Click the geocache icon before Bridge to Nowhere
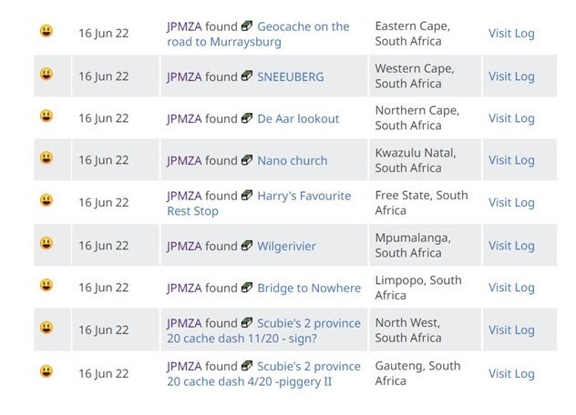The image size is (576, 415). 247,288
